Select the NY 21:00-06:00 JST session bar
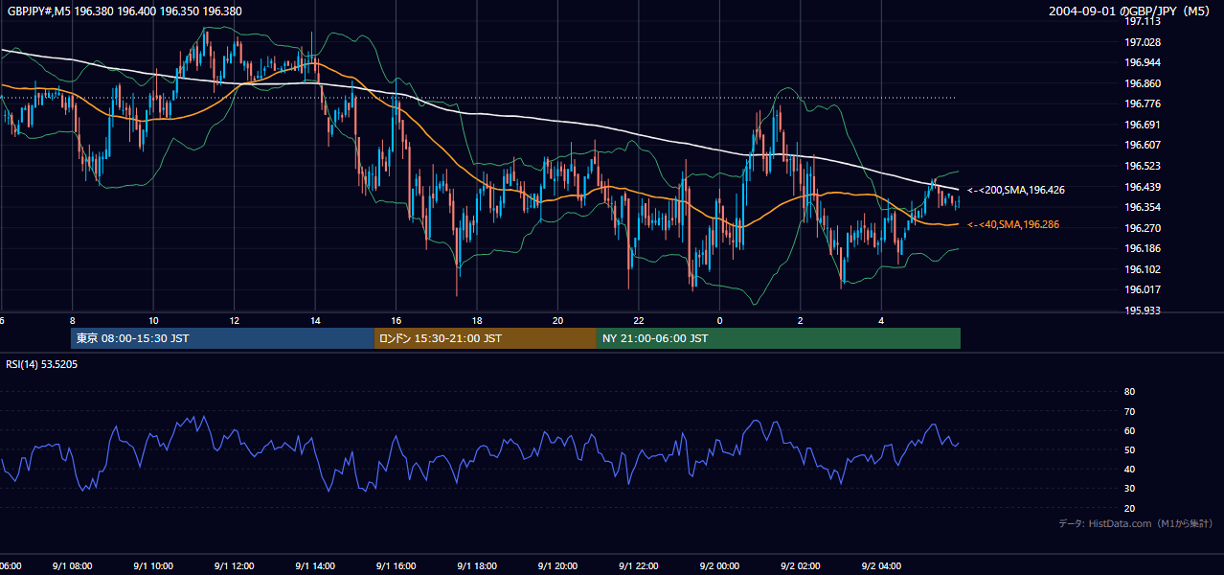 779,338
